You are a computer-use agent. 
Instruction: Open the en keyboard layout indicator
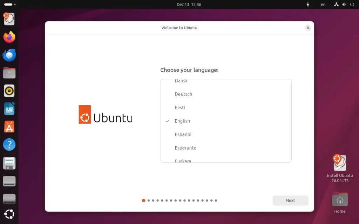click(x=323, y=4)
